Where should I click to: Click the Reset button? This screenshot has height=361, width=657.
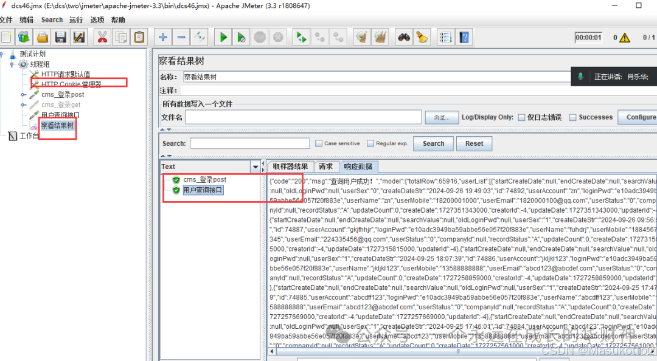(474, 143)
